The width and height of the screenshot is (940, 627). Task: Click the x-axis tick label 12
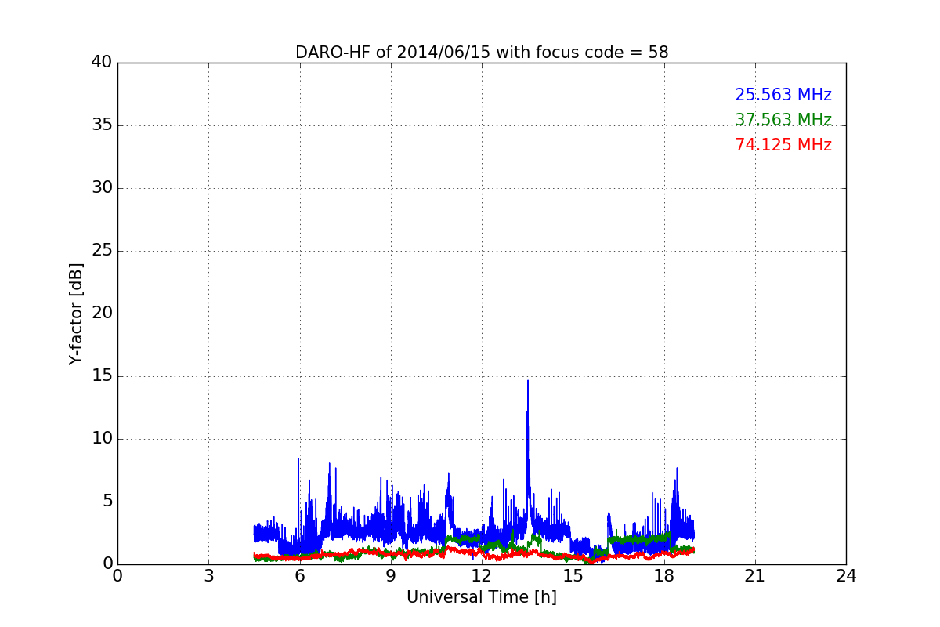coord(482,576)
